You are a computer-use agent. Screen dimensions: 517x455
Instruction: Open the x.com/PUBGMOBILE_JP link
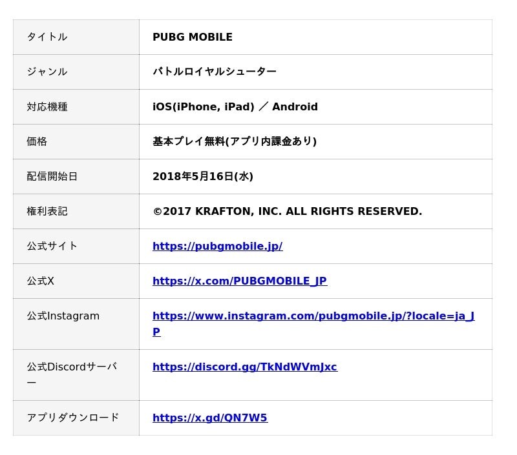[x=239, y=281]
